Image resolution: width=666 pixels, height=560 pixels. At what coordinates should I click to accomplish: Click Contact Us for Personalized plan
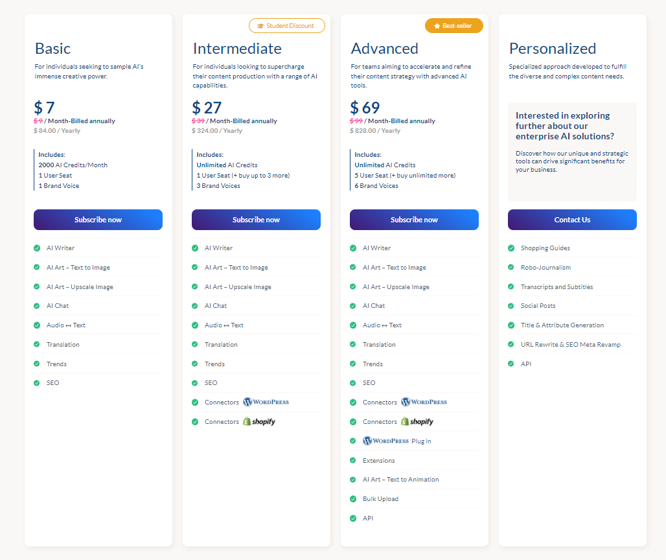(572, 220)
